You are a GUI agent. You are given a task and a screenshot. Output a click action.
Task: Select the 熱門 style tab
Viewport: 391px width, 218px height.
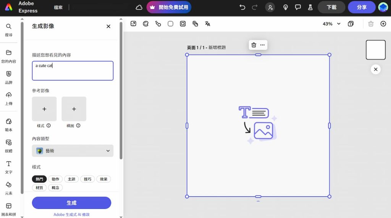(39, 179)
